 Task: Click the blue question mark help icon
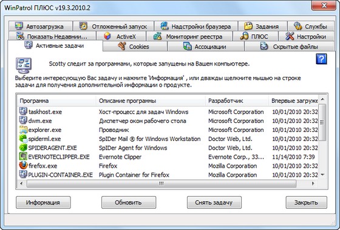[x=321, y=59]
